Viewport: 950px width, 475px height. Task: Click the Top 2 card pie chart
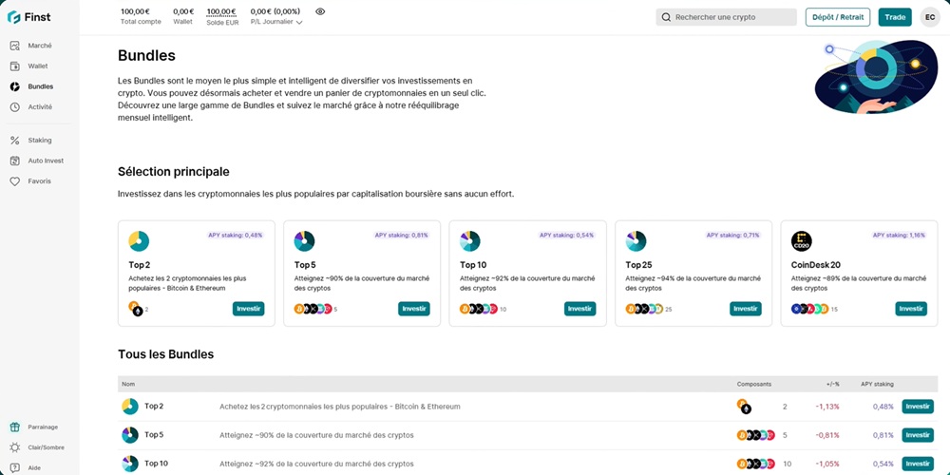[139, 241]
